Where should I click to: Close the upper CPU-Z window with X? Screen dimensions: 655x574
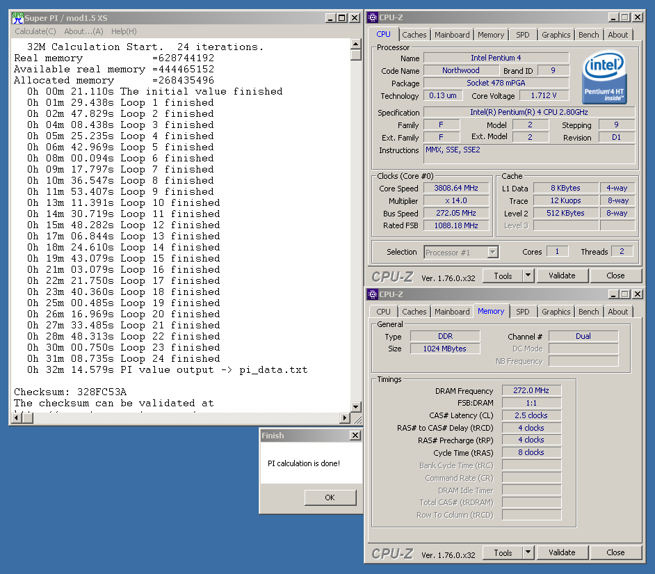638,17
